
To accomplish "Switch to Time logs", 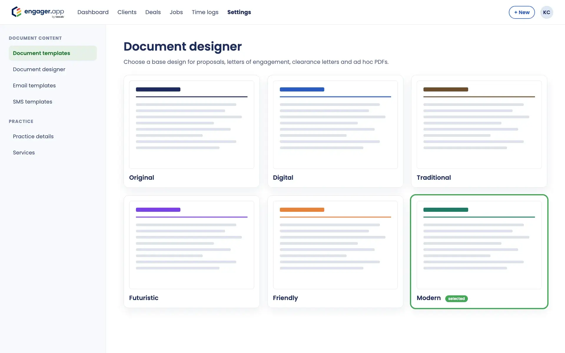I will pos(205,12).
